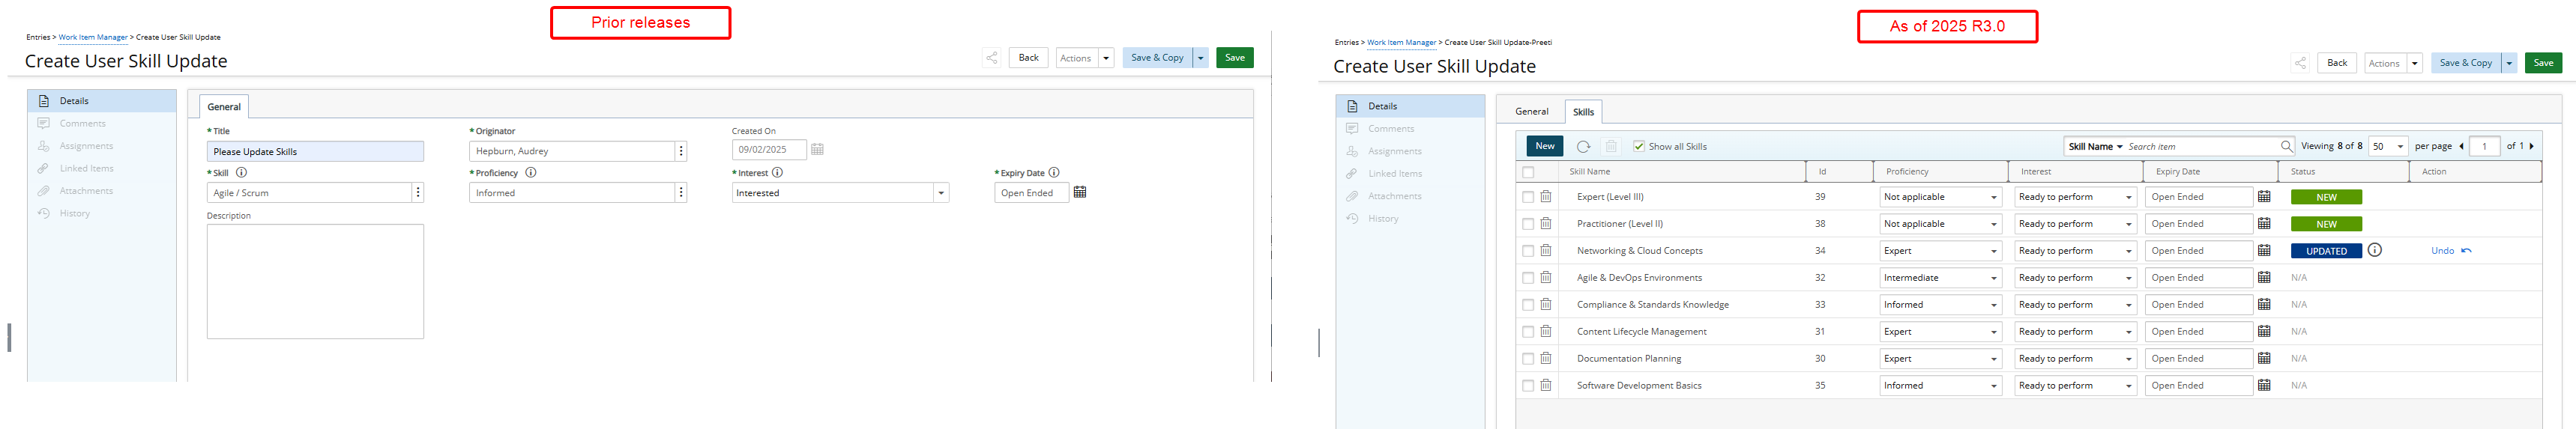Screen dimensions: 2576x429
Task: Delete the Practitioner (Level II) skill row
Action: (1546, 224)
